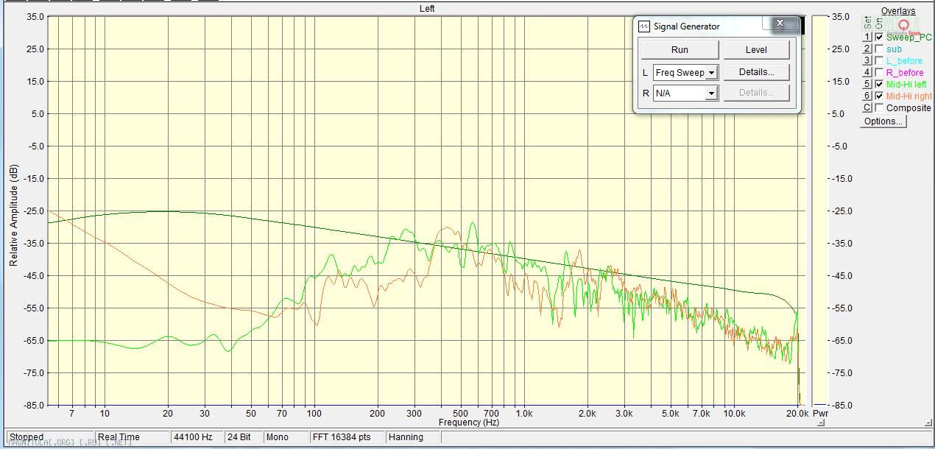Show the Composite overlay via checkbox
The height and width of the screenshot is (449, 935).
(879, 108)
